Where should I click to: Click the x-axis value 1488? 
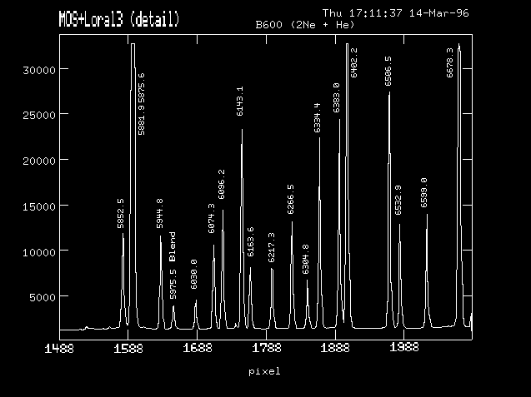tap(59, 348)
